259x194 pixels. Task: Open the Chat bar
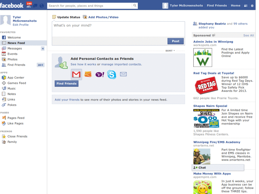point(218,167)
